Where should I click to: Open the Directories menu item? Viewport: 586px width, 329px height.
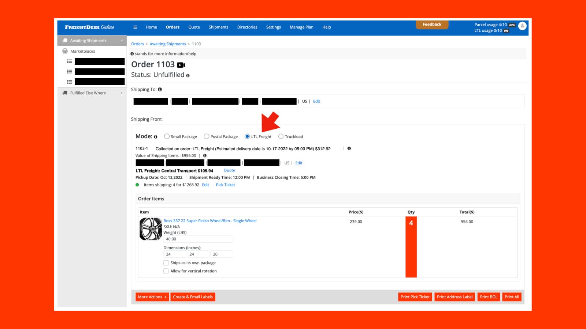(247, 27)
